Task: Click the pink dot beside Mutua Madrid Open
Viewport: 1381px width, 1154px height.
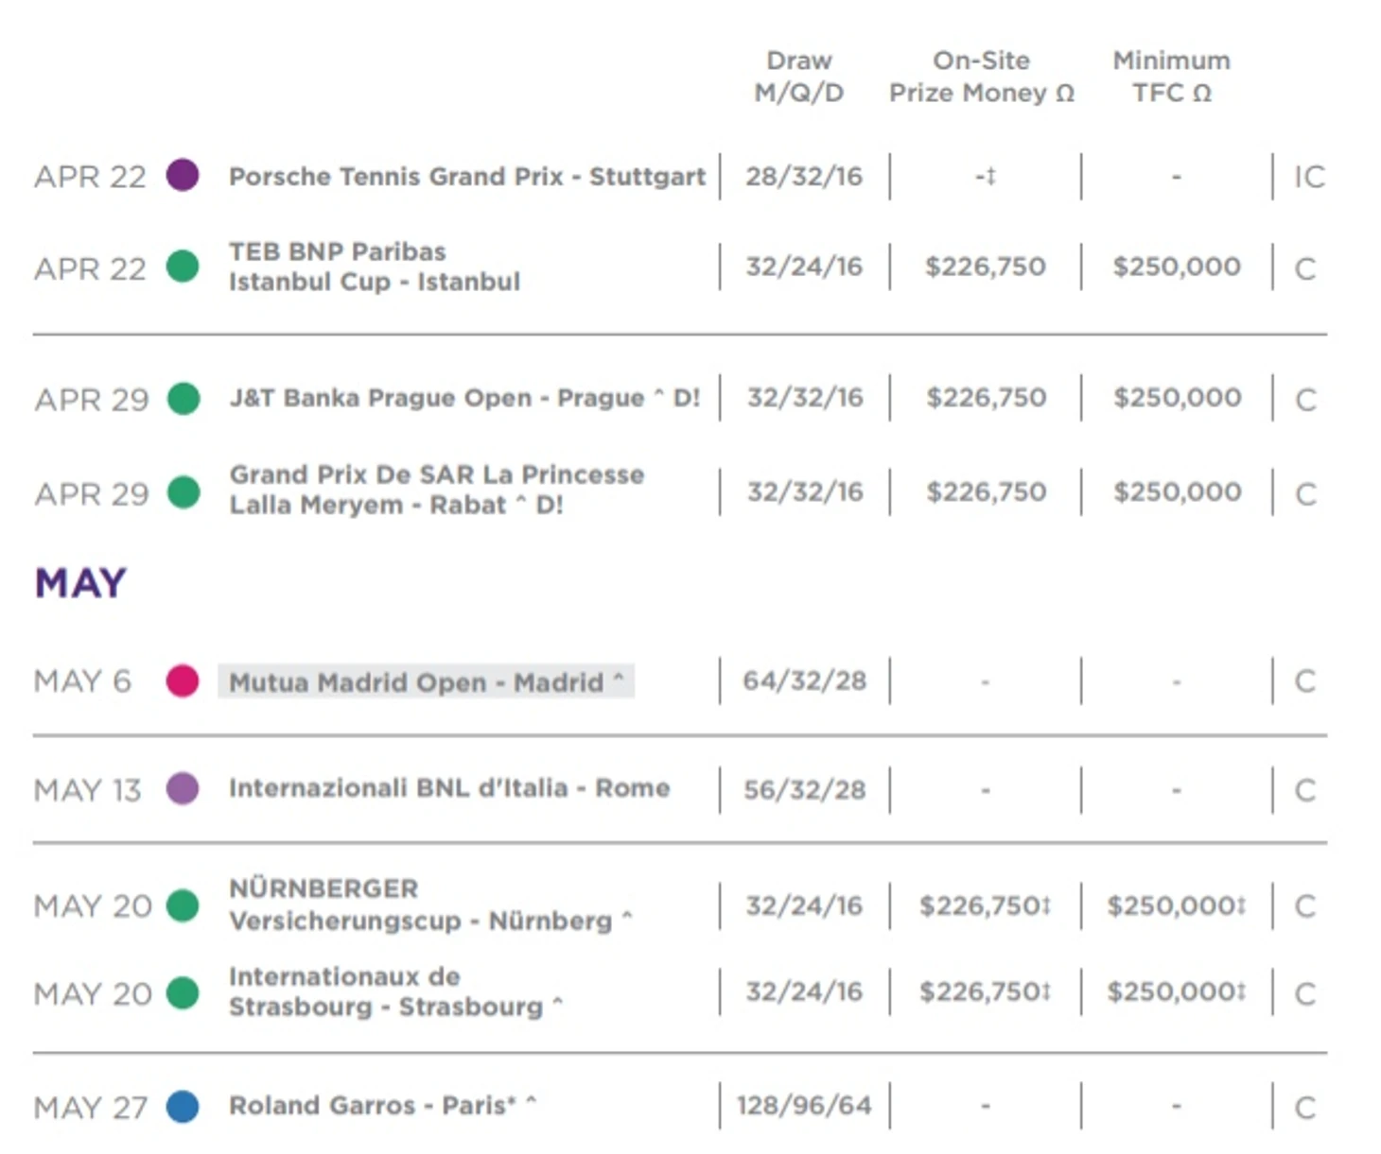Action: 183,680
